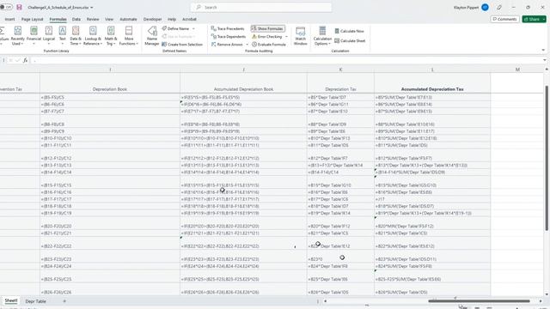Viewport: 550px width, 309px height.
Task: Toggle the AutoSave switch off/on
Action: (6, 7)
